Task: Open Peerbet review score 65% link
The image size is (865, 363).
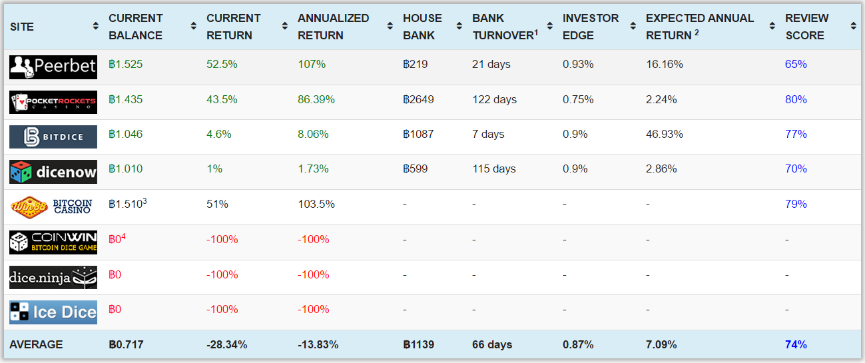Action: coord(796,65)
